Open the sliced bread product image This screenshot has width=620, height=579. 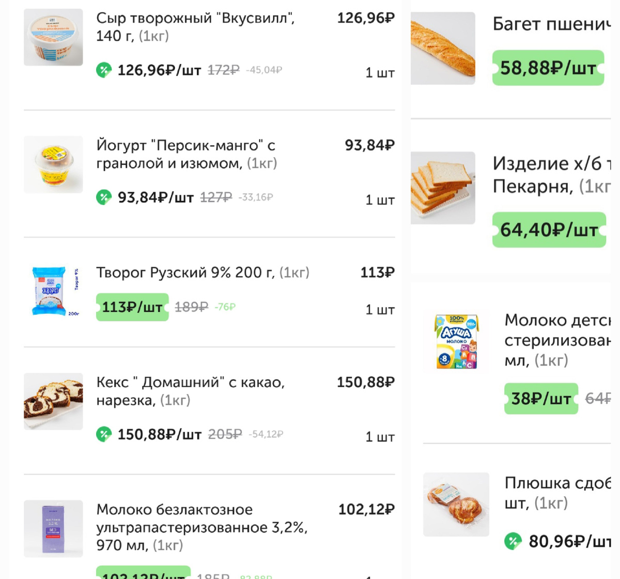443,188
